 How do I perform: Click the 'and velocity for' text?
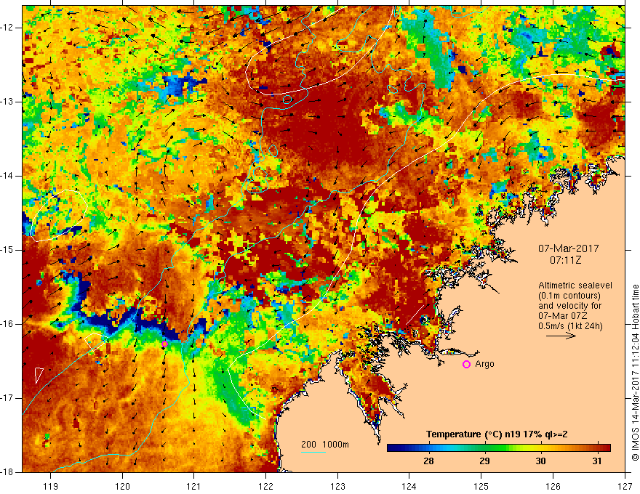(569, 306)
